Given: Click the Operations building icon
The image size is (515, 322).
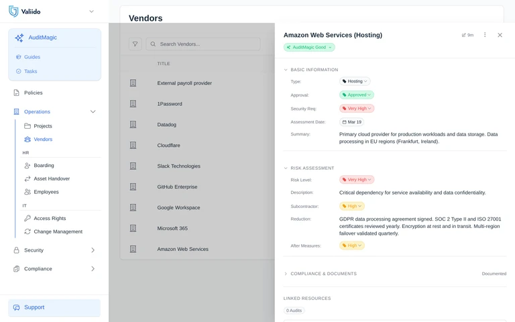Looking at the screenshot, I should pyautogui.click(x=16, y=112).
